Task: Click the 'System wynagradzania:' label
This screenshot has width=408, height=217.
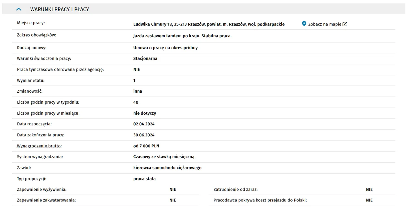Action: (40, 157)
